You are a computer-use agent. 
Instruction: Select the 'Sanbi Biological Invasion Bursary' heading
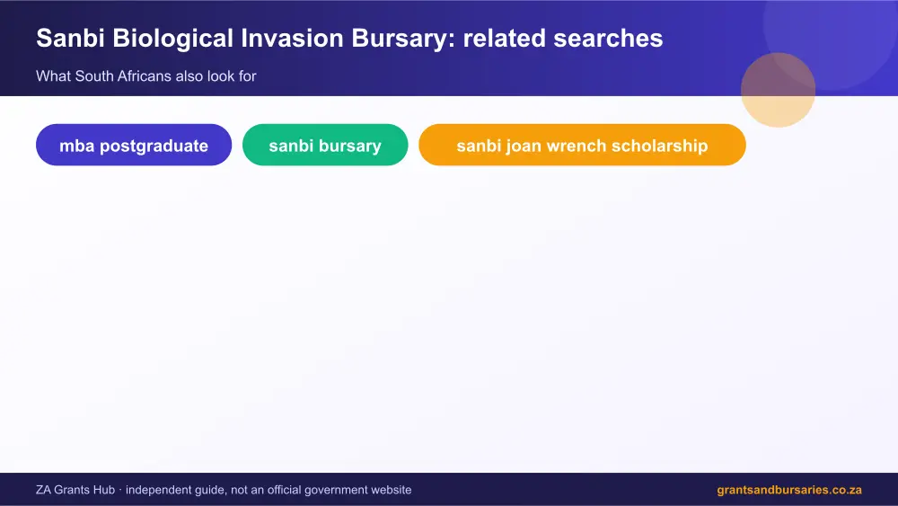349,39
